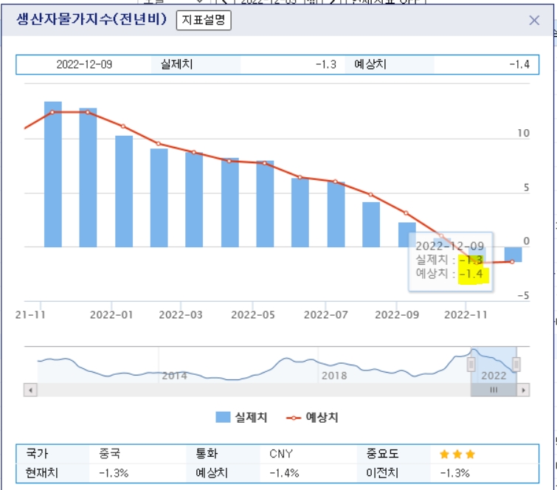Click the 2022 label in the navigator
Viewport: 557px width, 490px height.
pos(494,376)
